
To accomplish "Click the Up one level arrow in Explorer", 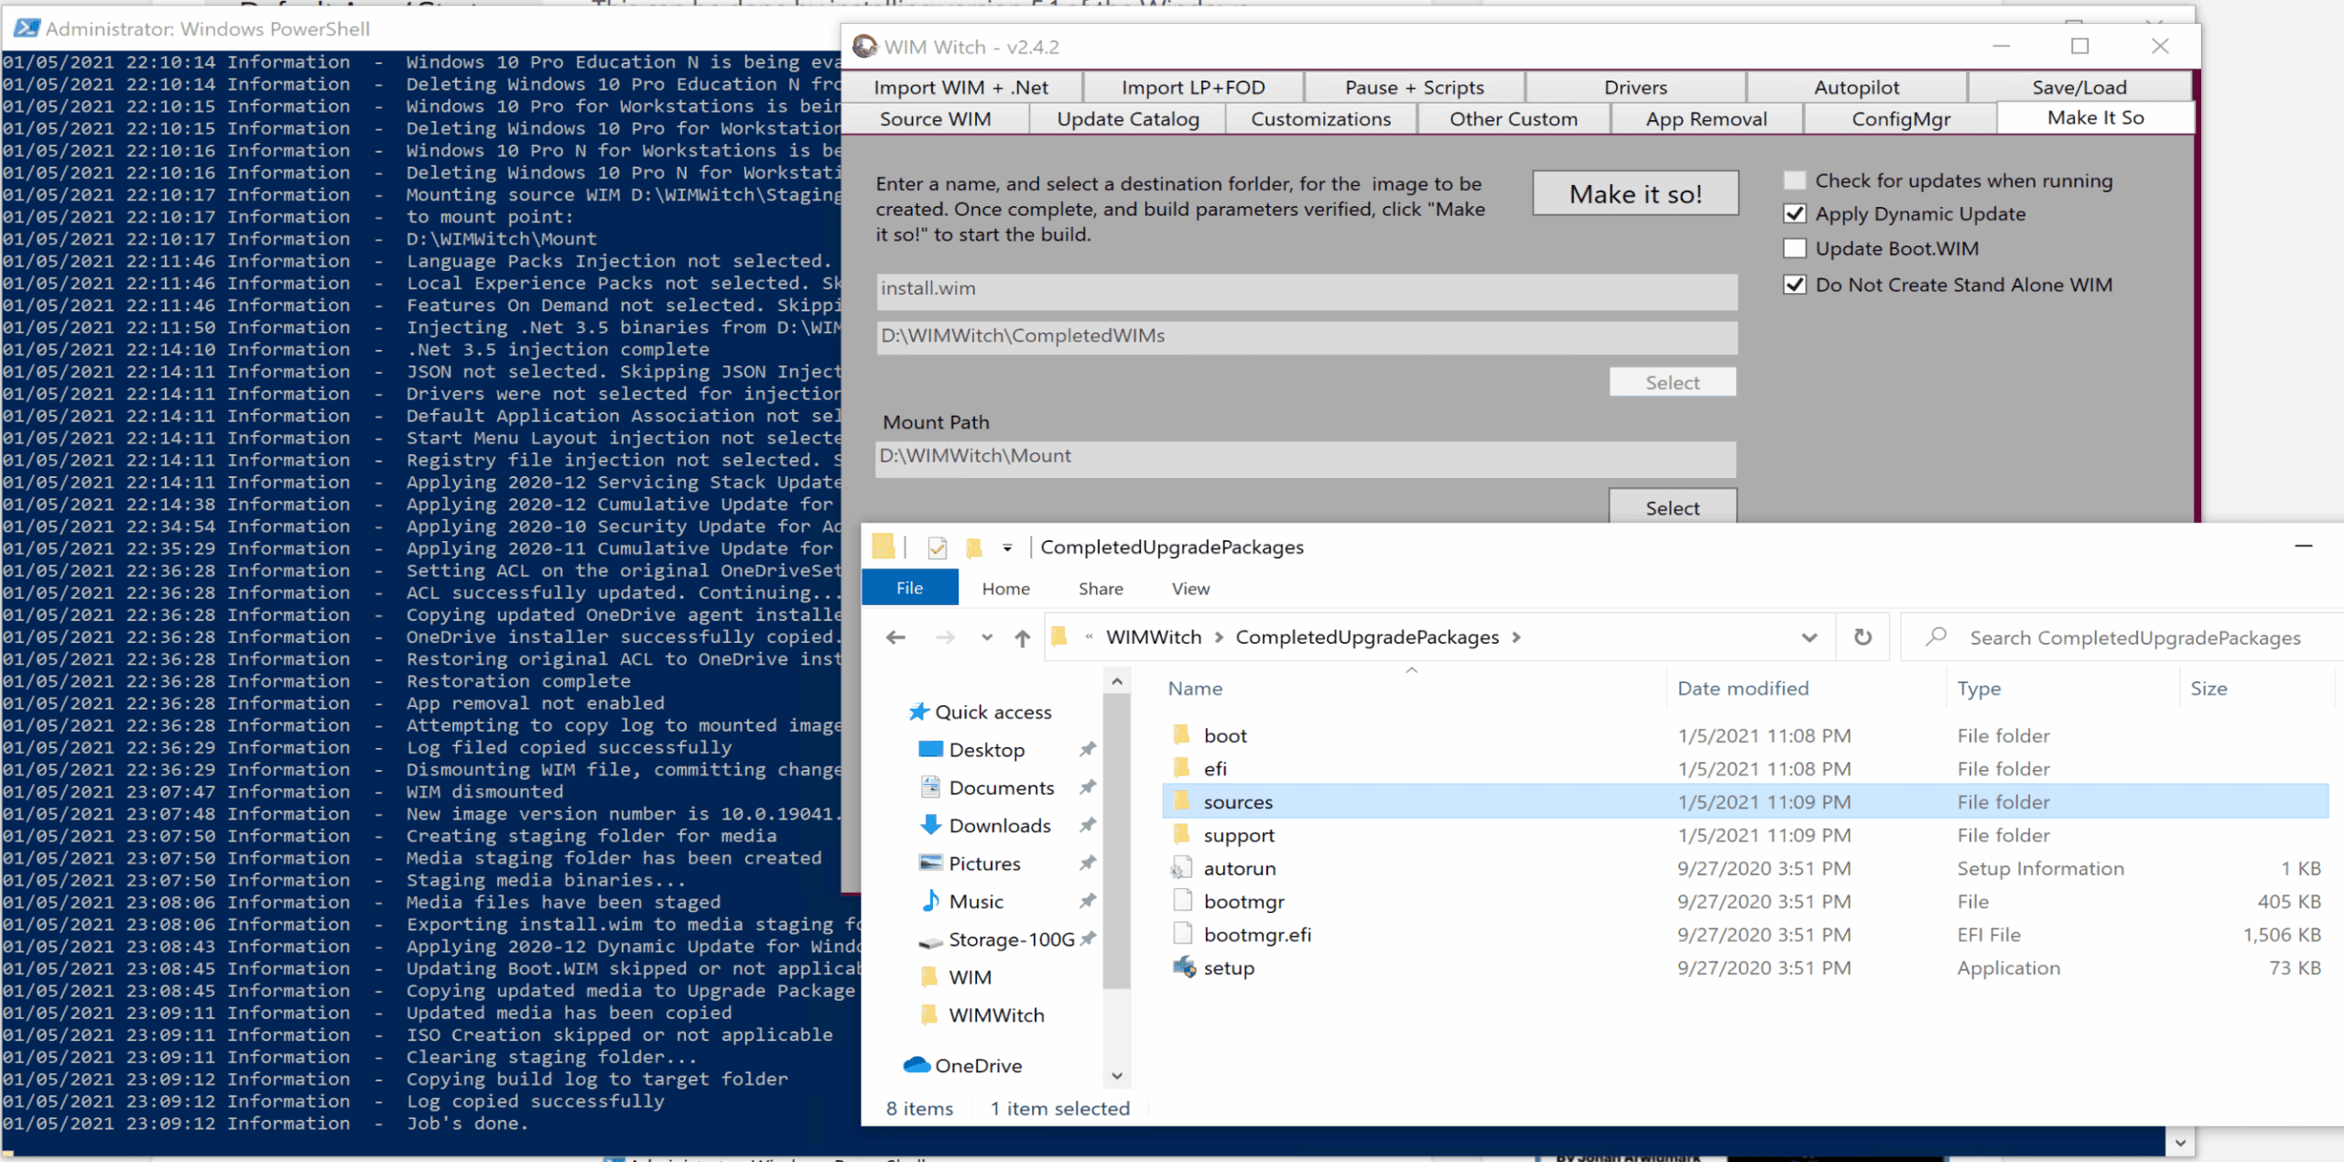I will pos(1022,637).
